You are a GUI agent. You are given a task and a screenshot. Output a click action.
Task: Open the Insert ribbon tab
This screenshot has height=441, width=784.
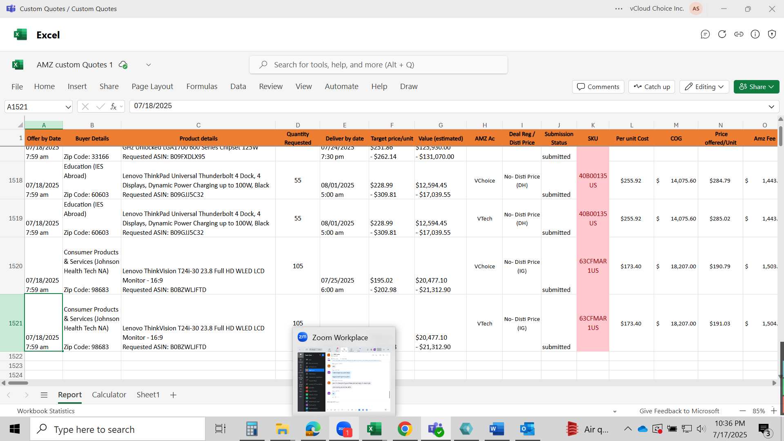(x=77, y=87)
